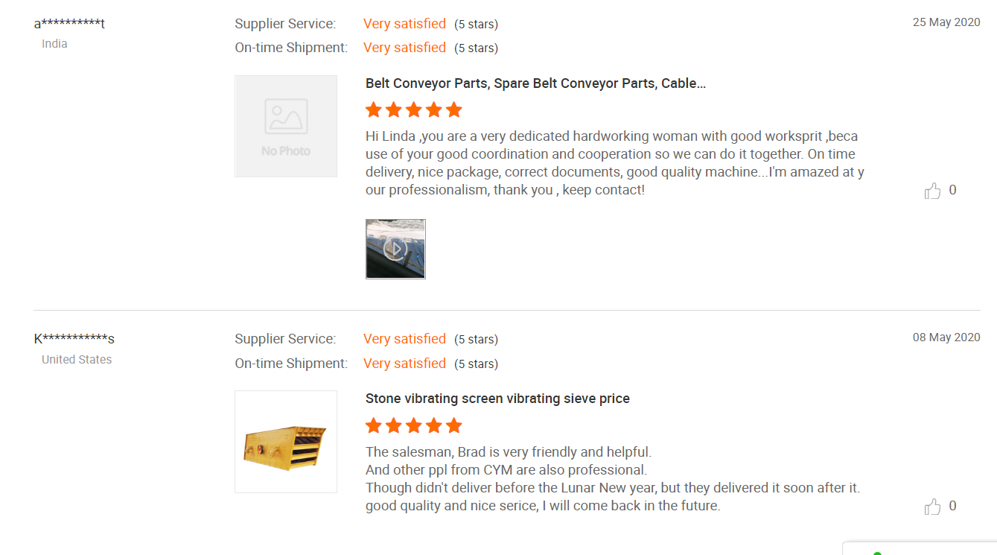Click the 25 May 2020 review date
Viewport: 997px width, 555px height.
point(946,22)
